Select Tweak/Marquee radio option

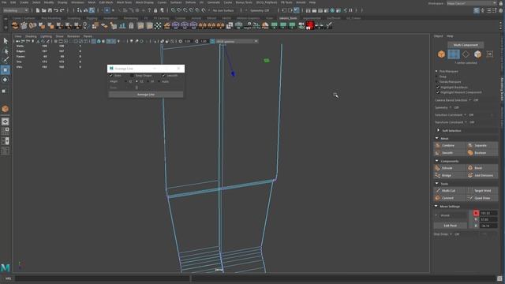pos(436,82)
